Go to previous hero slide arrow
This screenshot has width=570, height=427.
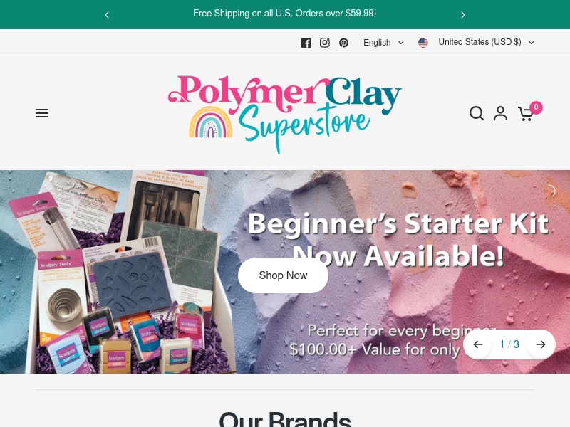[478, 344]
